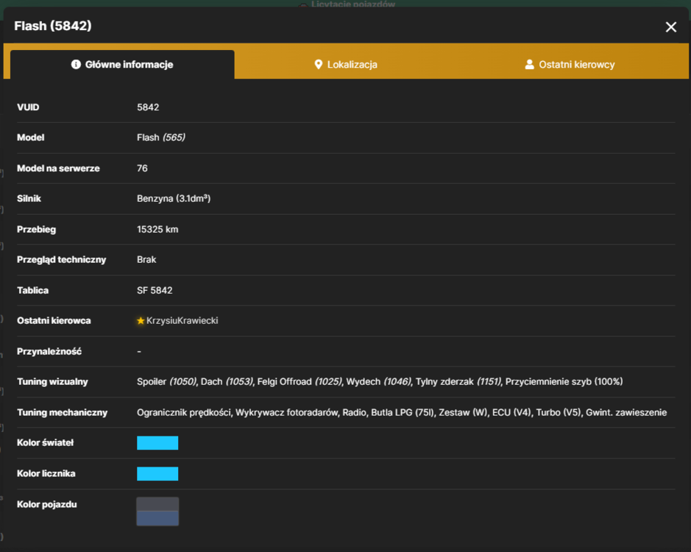This screenshot has height=552, width=691.
Task: Select the Główne informacje tab
Action: pyautogui.click(x=122, y=64)
